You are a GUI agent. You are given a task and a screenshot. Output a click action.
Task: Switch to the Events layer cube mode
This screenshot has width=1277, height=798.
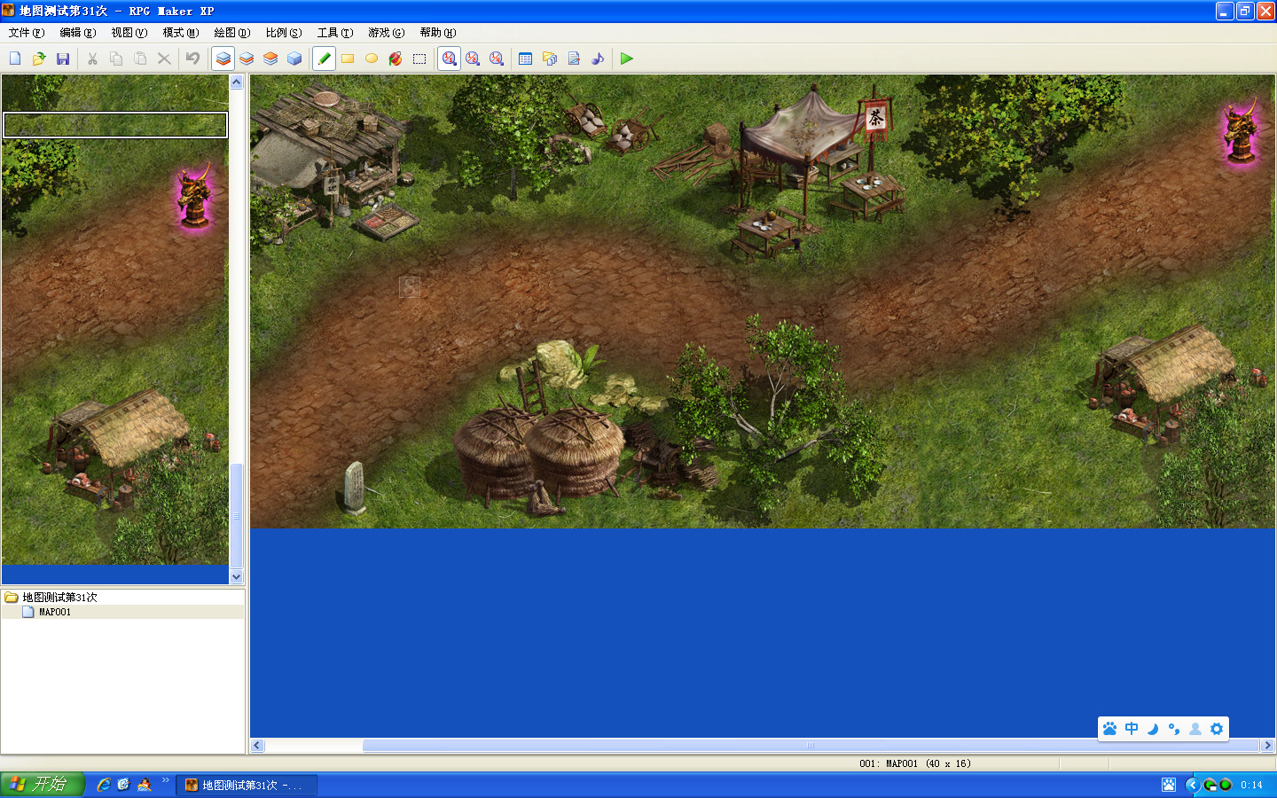pyautogui.click(x=294, y=59)
